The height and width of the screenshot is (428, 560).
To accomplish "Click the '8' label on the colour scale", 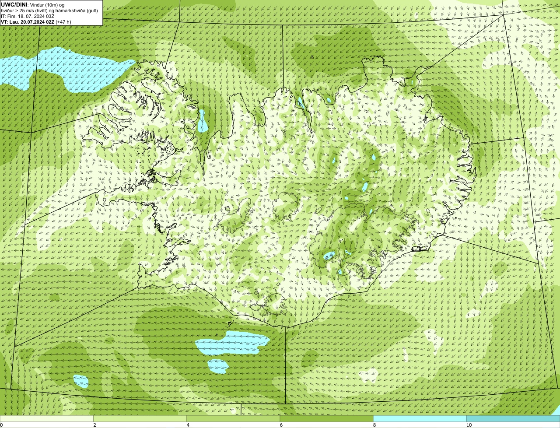I will click(x=374, y=425).
